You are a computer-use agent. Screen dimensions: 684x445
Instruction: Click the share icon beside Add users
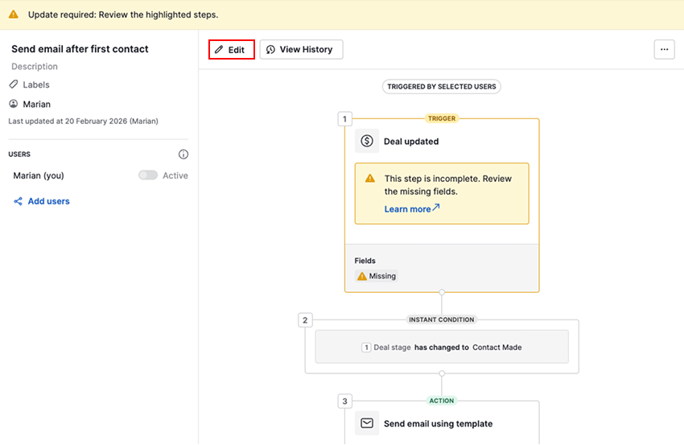tap(18, 201)
